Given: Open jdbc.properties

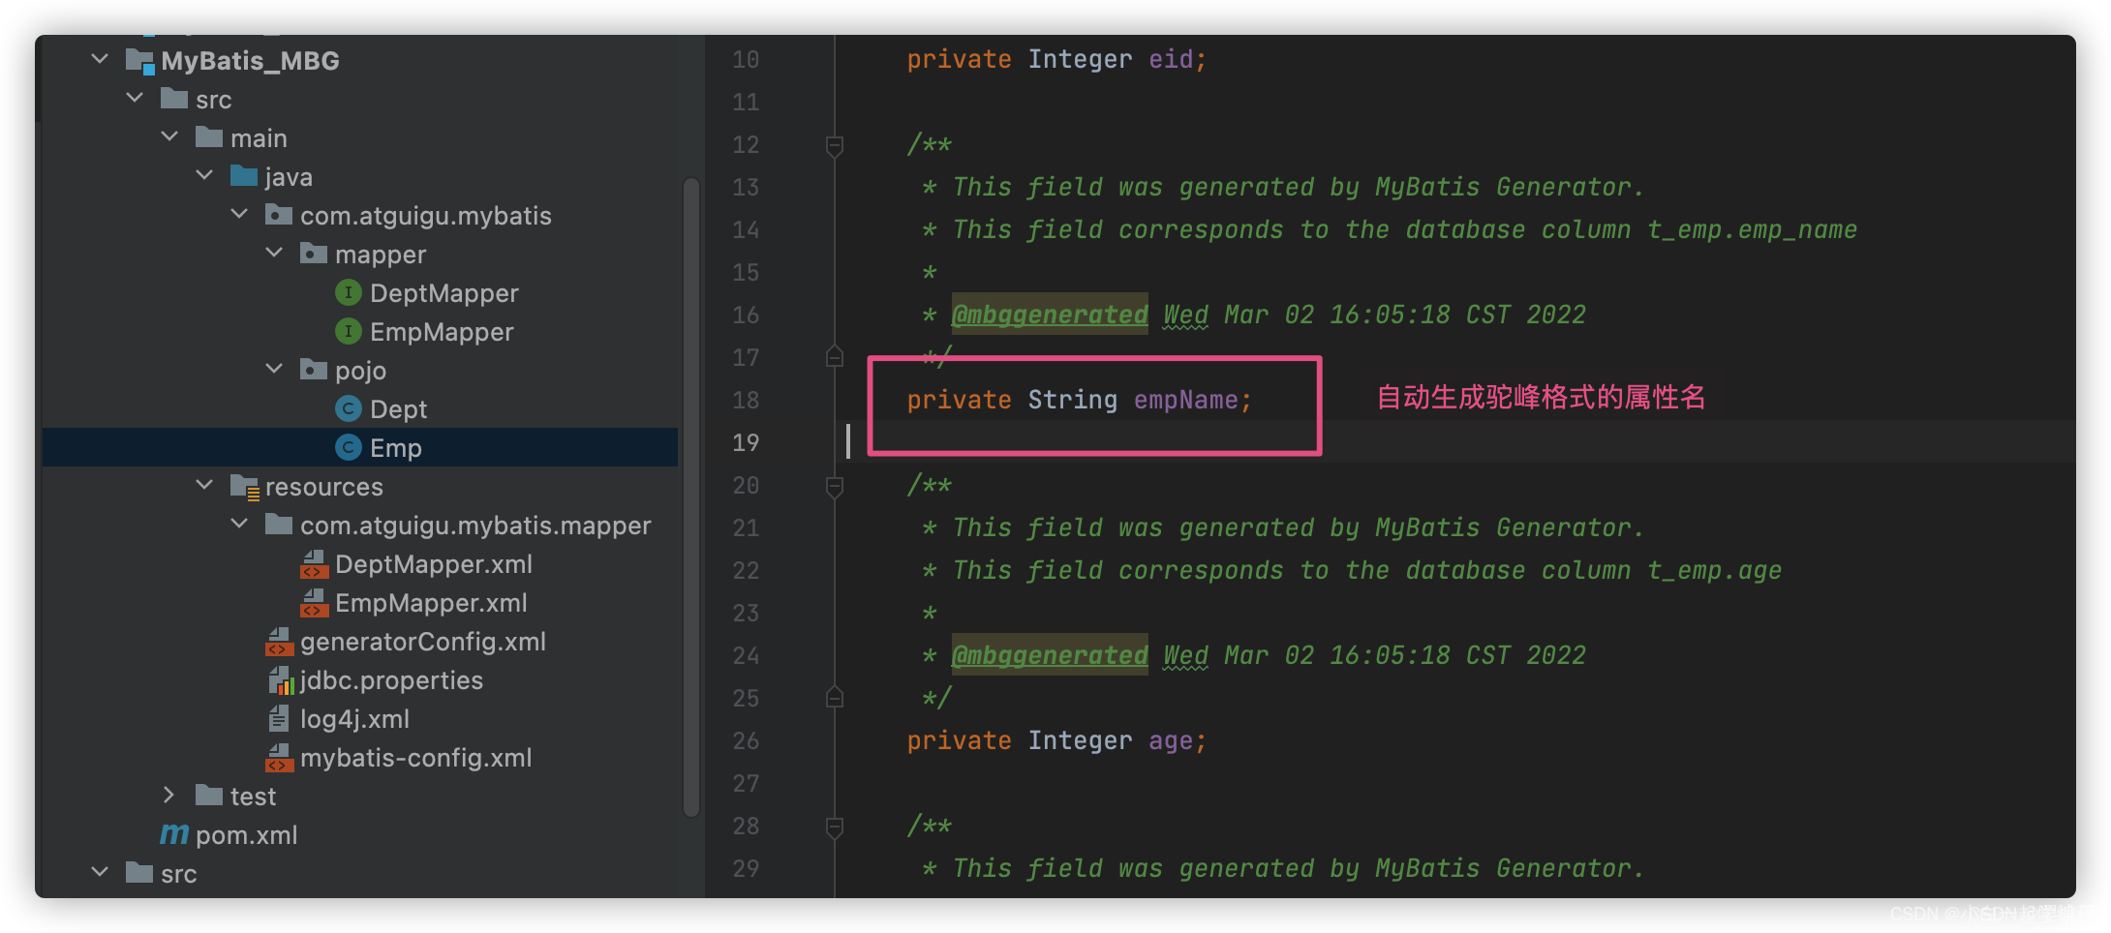Looking at the screenshot, I should pyautogui.click(x=391, y=680).
